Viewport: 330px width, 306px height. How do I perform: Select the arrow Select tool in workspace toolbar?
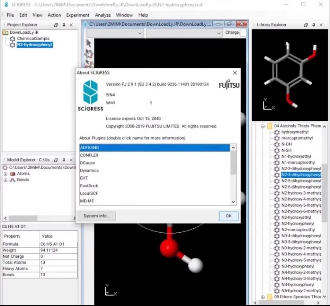point(89,43)
